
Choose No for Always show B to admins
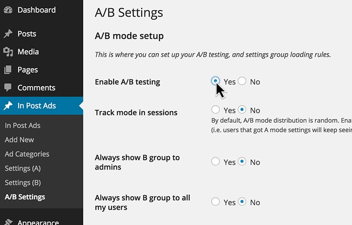coord(242,161)
